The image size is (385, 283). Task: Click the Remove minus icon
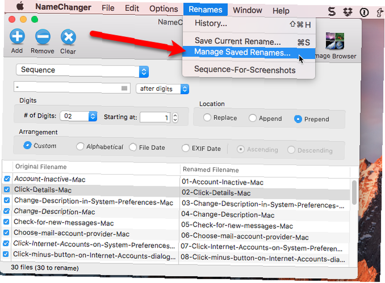(43, 37)
